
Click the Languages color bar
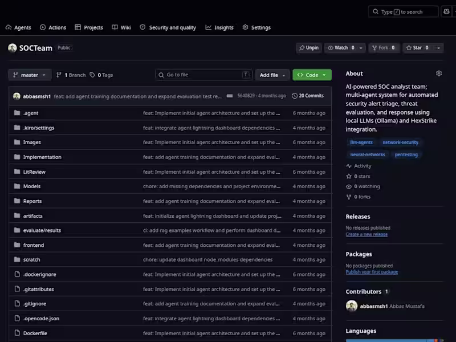(x=394, y=340)
